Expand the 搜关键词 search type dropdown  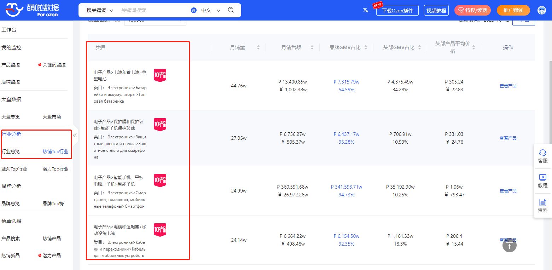pos(100,10)
